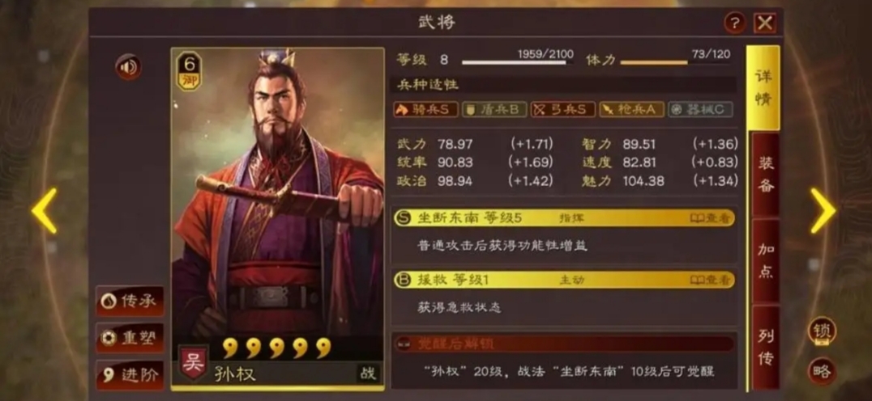Tap the 吴 faction emblem
Image resolution: width=872 pixels, height=401 pixels.
pyautogui.click(x=193, y=362)
